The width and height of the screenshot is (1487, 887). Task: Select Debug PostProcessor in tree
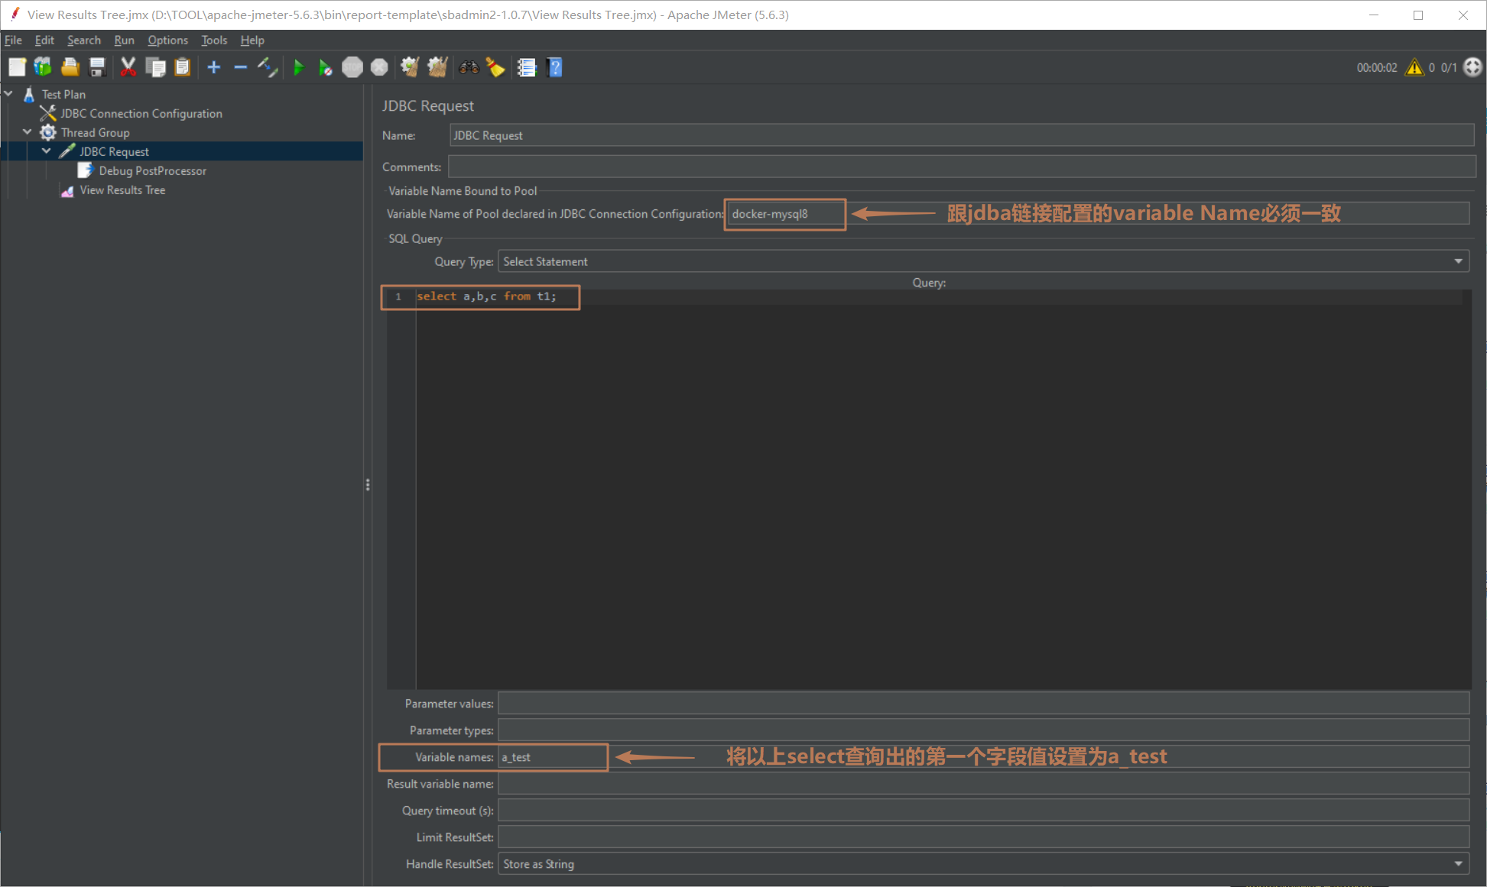coord(152,170)
